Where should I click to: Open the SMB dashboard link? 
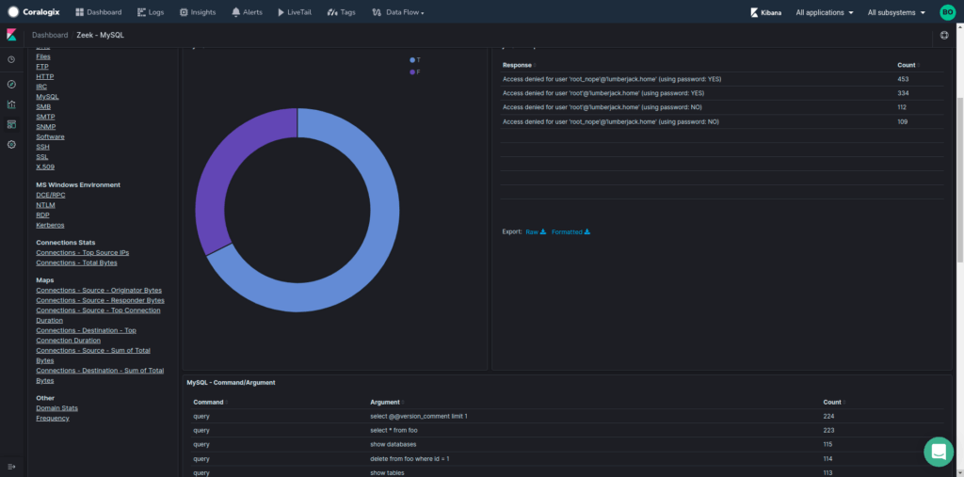coord(43,107)
